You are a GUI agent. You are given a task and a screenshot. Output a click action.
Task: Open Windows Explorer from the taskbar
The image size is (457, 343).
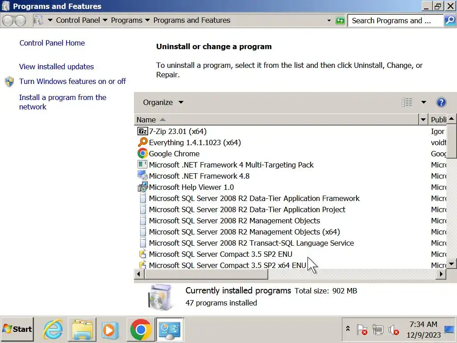tap(82, 330)
